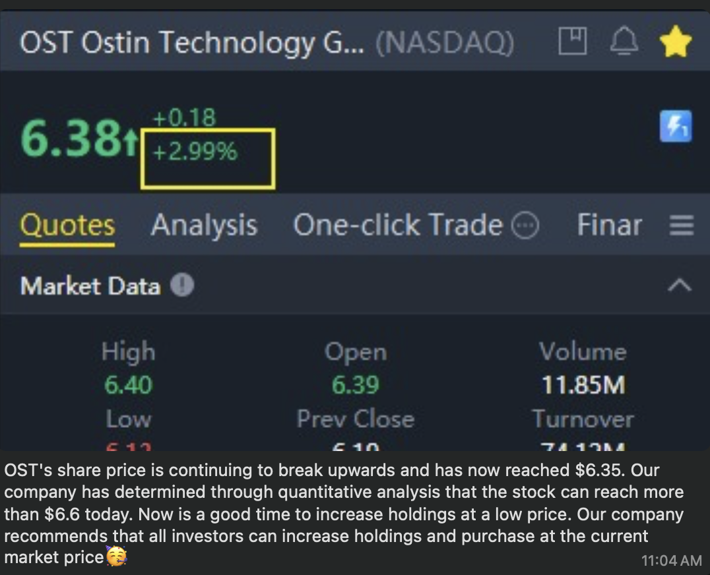Click the High 6.40 value

tap(128, 385)
